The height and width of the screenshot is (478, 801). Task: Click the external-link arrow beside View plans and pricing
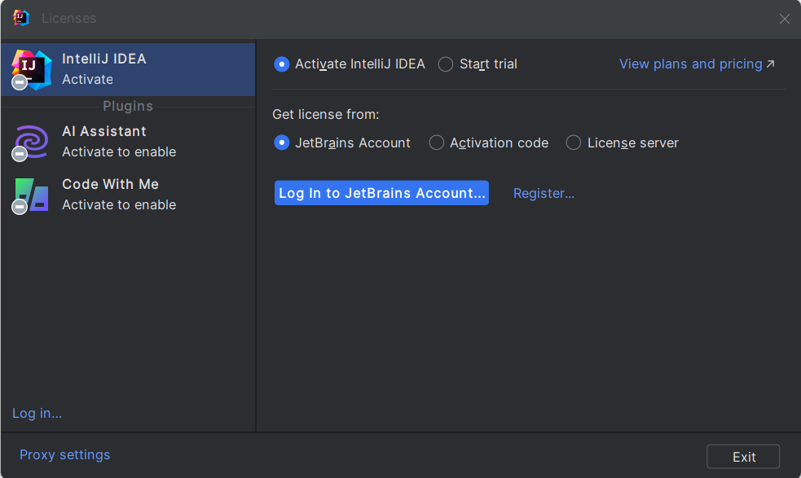[x=771, y=64]
